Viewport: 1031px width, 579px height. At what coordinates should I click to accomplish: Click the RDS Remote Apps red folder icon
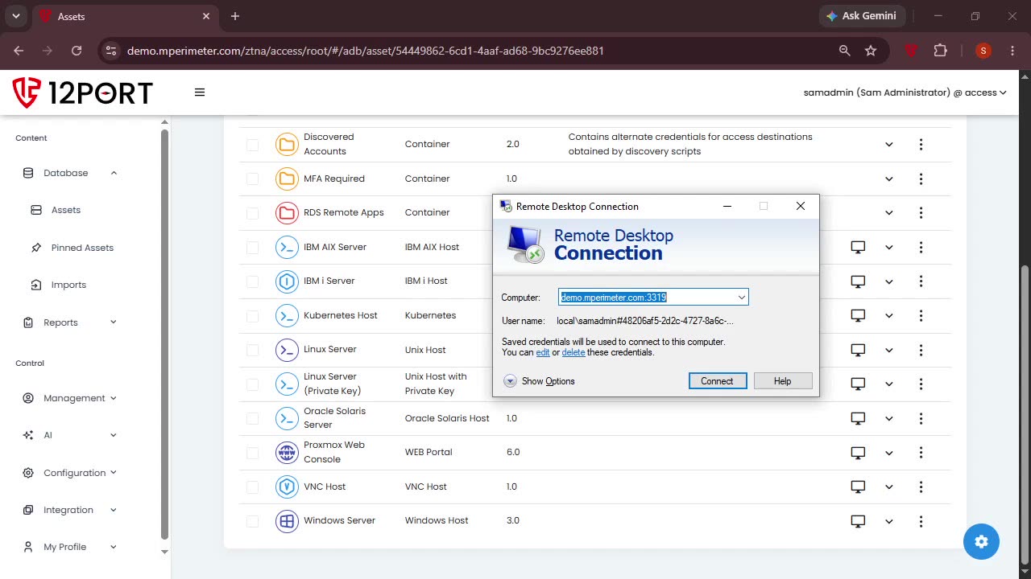(x=287, y=212)
